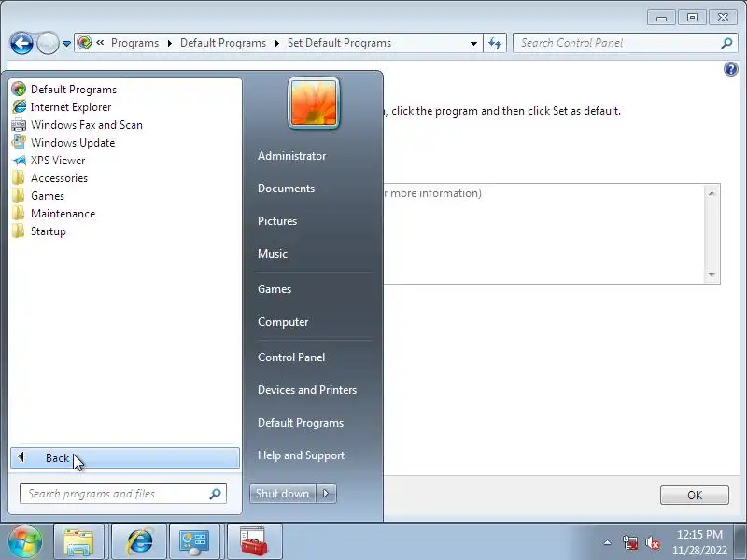Viewport: 747px width, 560px height.
Task: Open Documents from Start menu
Action: [286, 189]
